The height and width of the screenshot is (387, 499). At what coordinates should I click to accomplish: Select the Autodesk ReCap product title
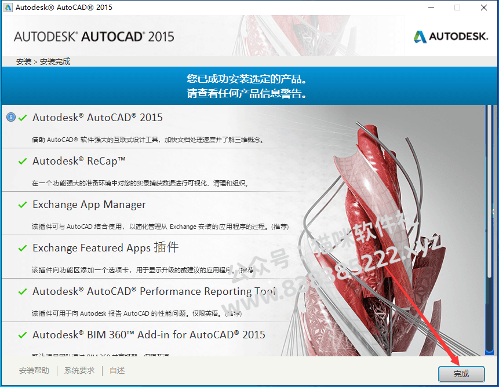[79, 161]
